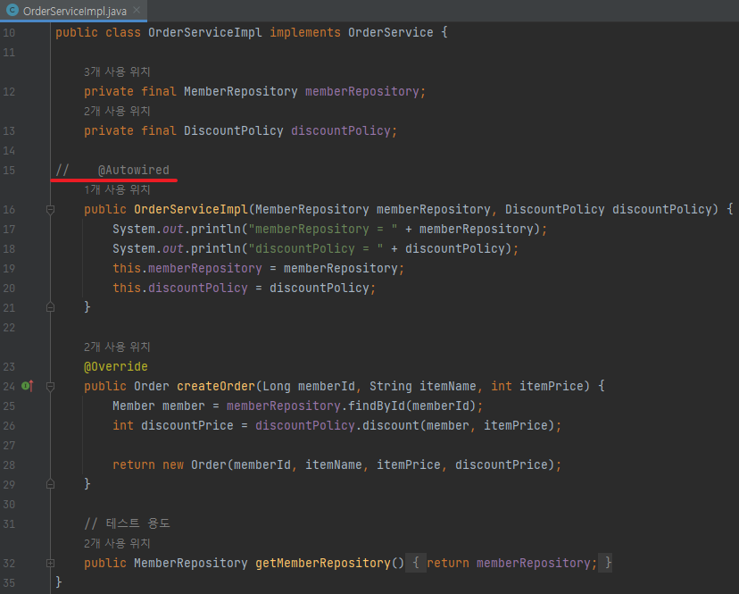The image size is (739, 594).
Task: Click 'new Order' in the return statement
Action: click(x=195, y=464)
